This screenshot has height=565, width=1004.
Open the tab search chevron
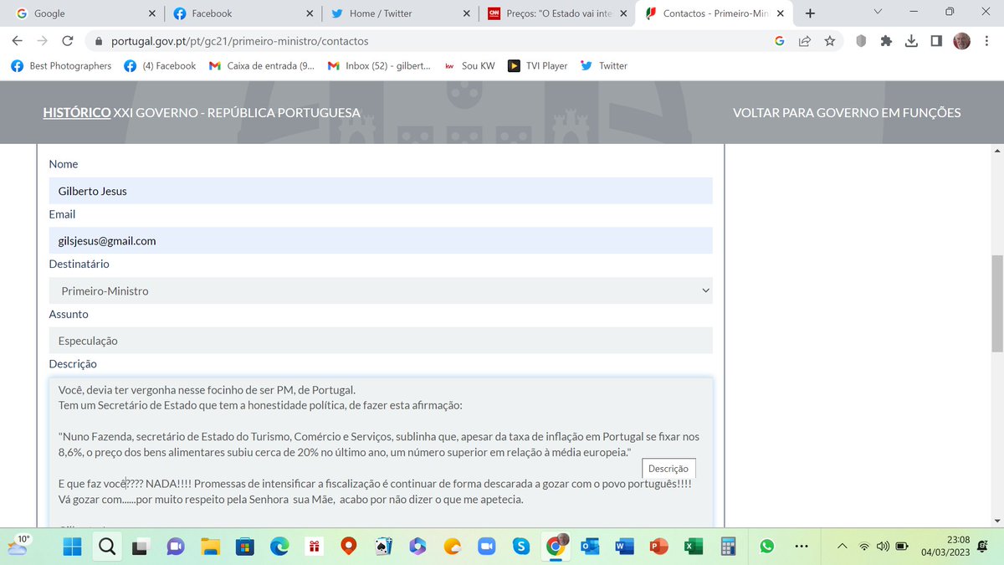pos(877,12)
